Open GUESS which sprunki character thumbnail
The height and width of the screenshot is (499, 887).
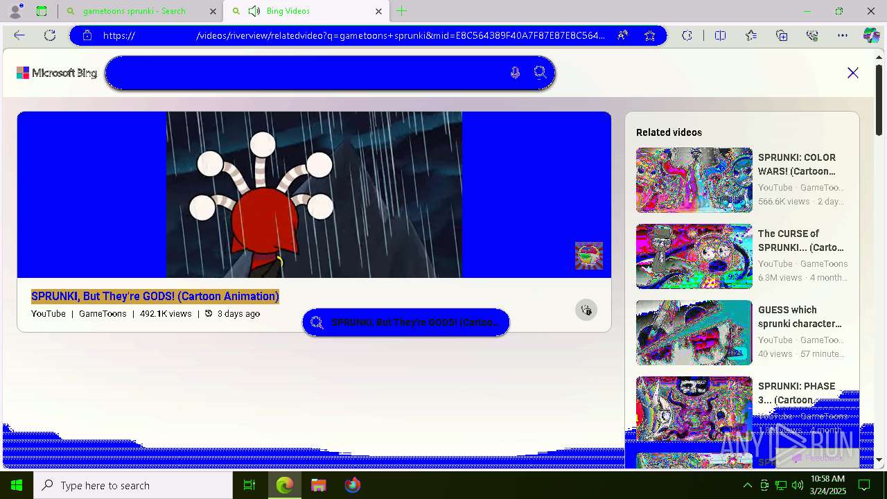pos(694,333)
